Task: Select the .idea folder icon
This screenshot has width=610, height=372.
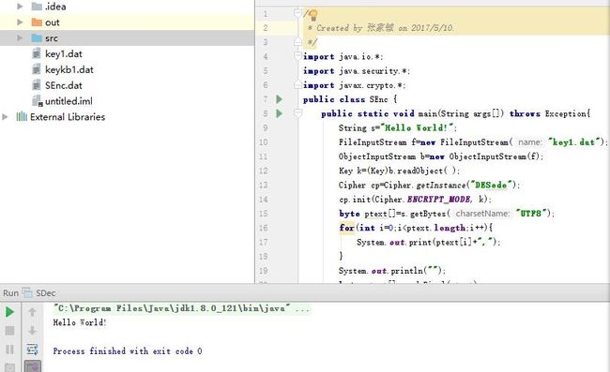Action: (37, 7)
